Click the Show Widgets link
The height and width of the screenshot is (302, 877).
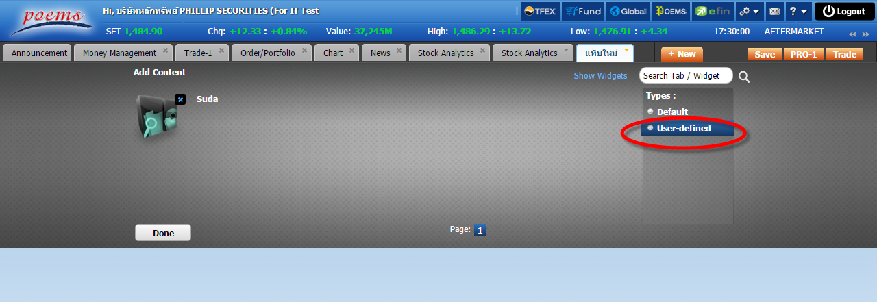coord(600,76)
